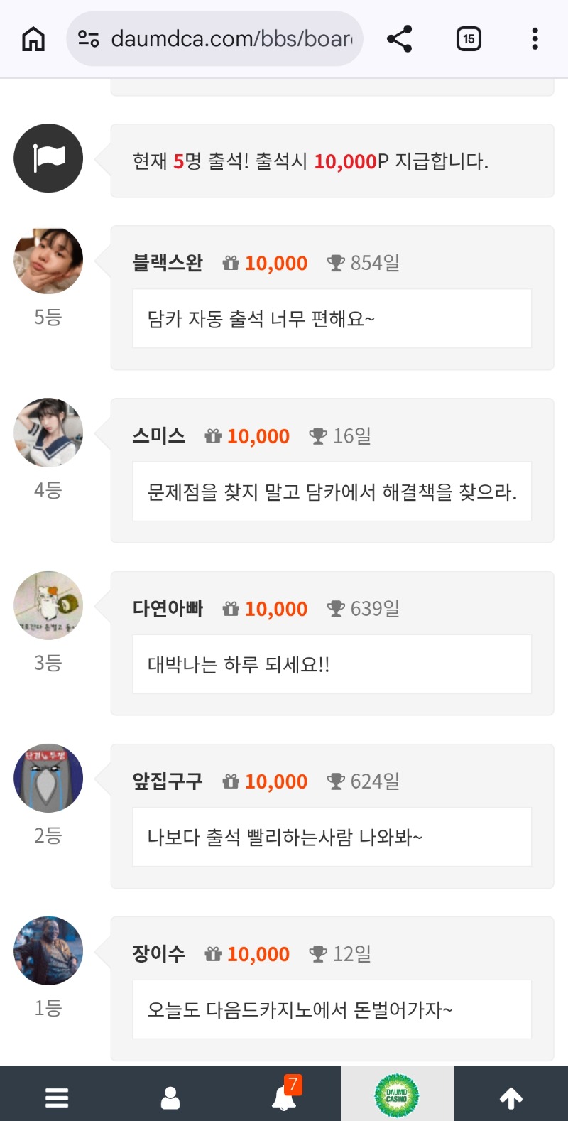
Task: Click the username 장이수
Action: pyautogui.click(x=159, y=954)
